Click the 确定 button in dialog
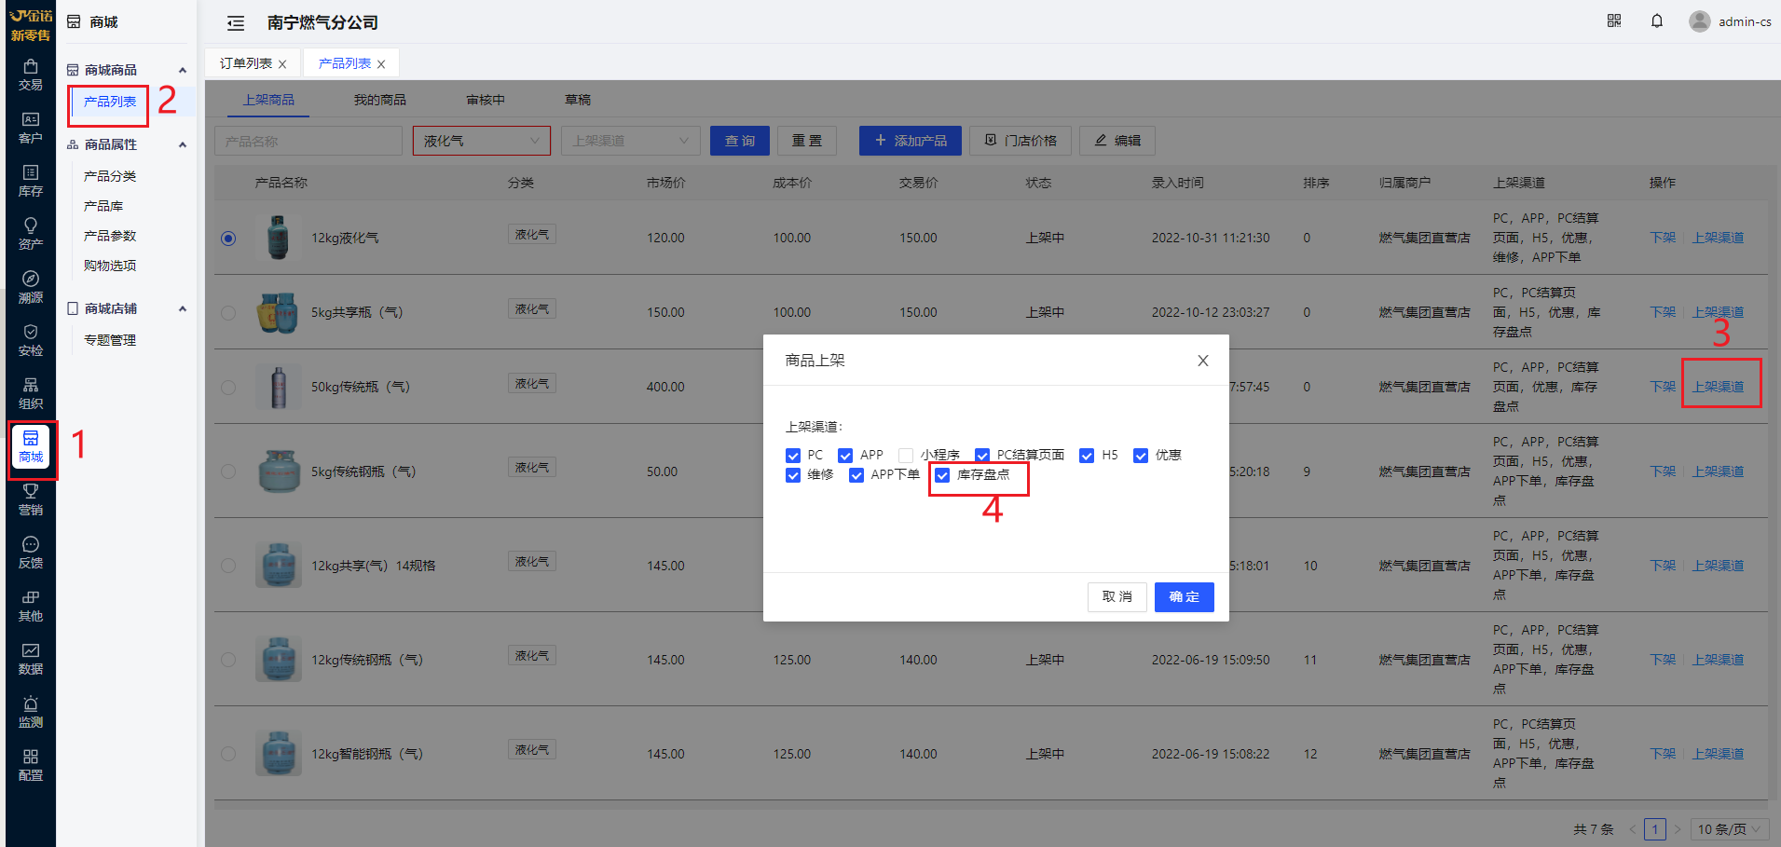This screenshot has width=1781, height=847. click(1184, 597)
